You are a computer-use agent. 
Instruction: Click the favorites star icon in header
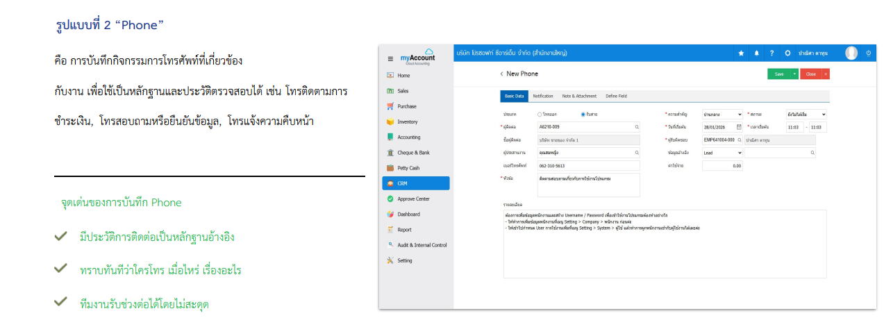point(741,53)
